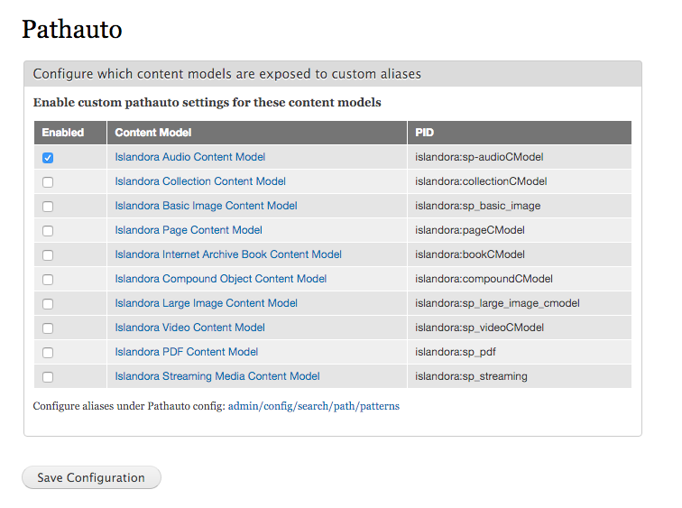Select the PID text islandora:sp-audioCModel
This screenshot has height=508, width=682.
(x=479, y=157)
